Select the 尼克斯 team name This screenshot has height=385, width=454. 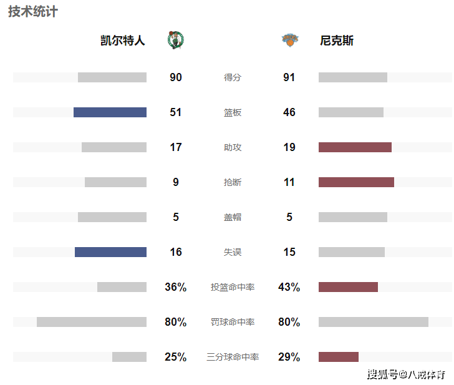(337, 41)
